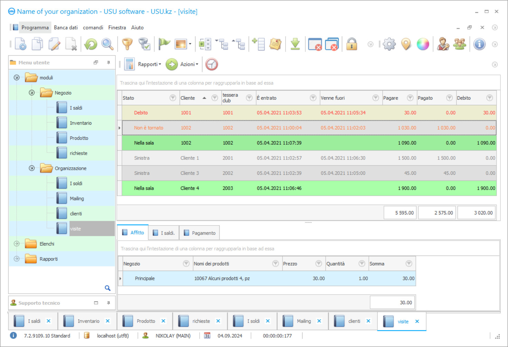
Task: Click the blue info icon in toolbar
Action: click(479, 44)
